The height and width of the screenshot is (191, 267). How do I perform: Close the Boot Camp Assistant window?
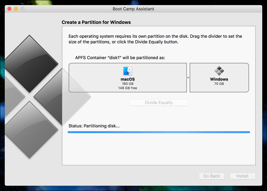click(9, 9)
